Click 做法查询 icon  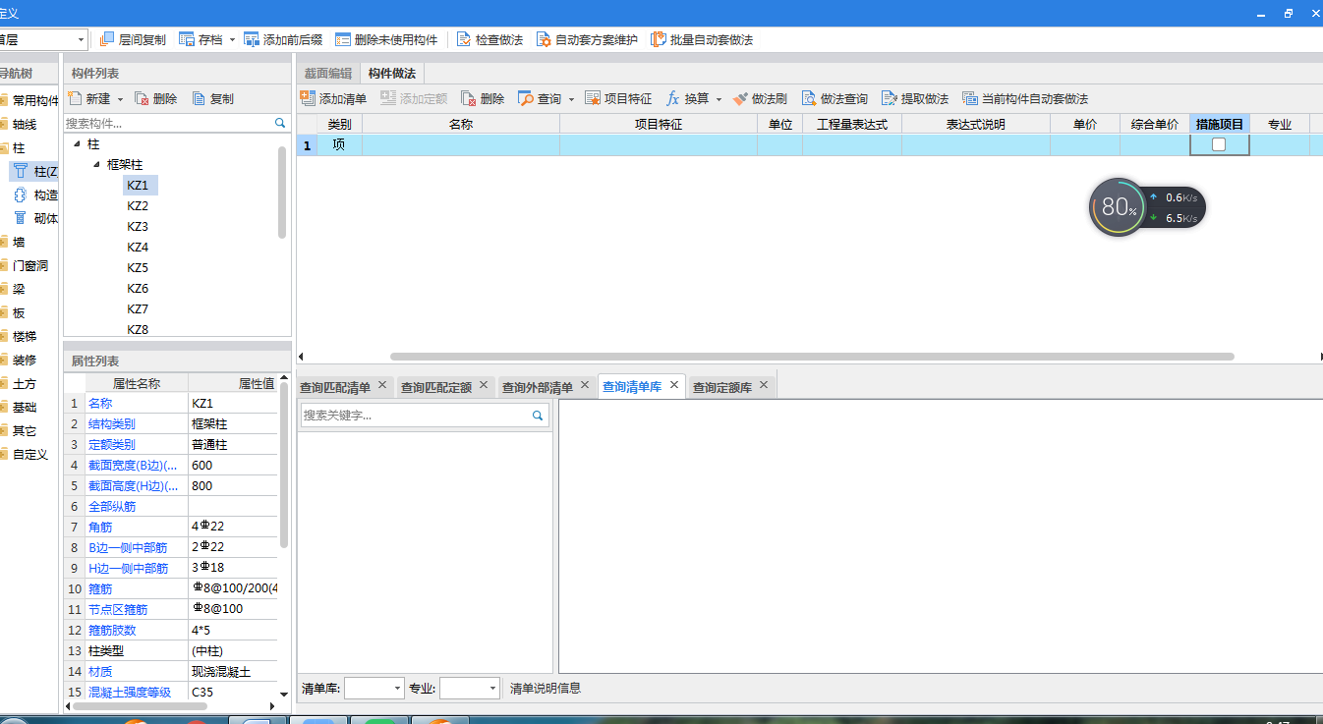tap(809, 98)
